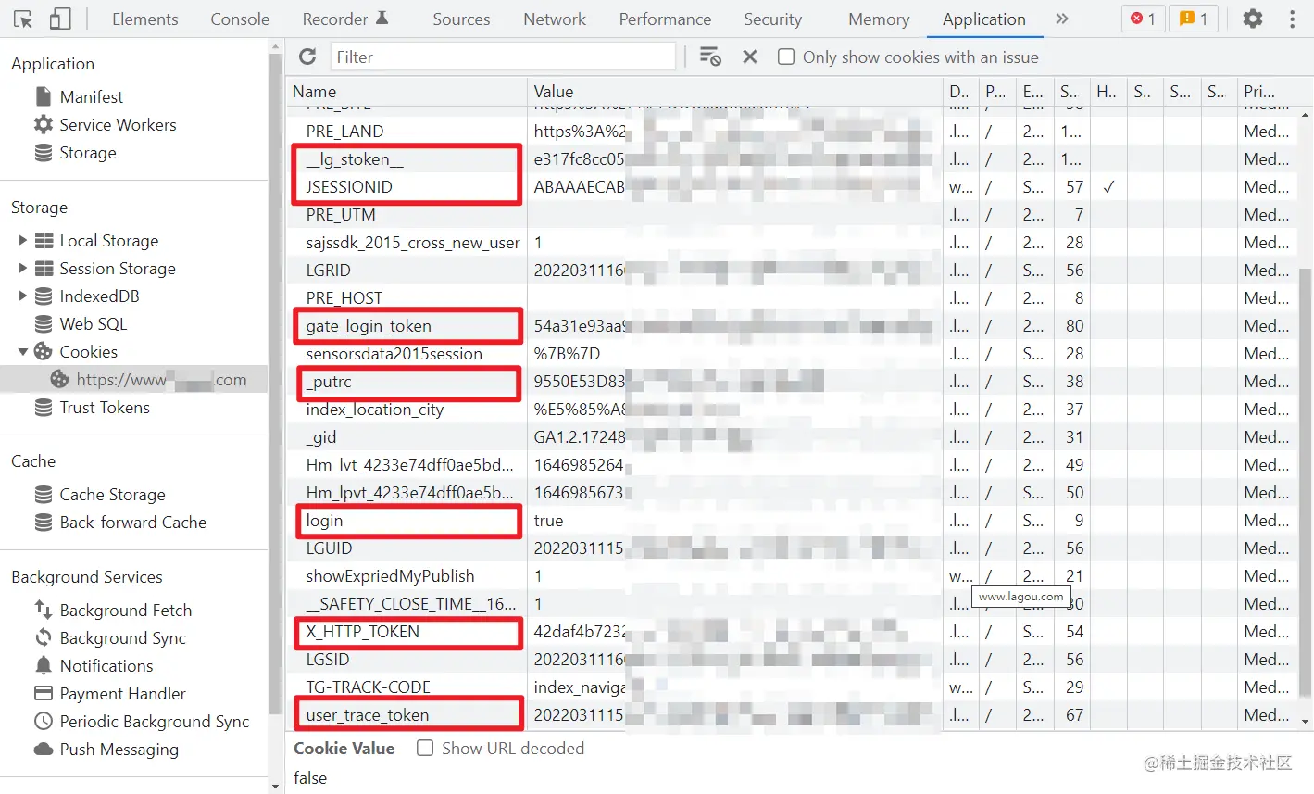Sort cookies by the Value column header
The width and height of the screenshot is (1314, 794).
[735, 91]
